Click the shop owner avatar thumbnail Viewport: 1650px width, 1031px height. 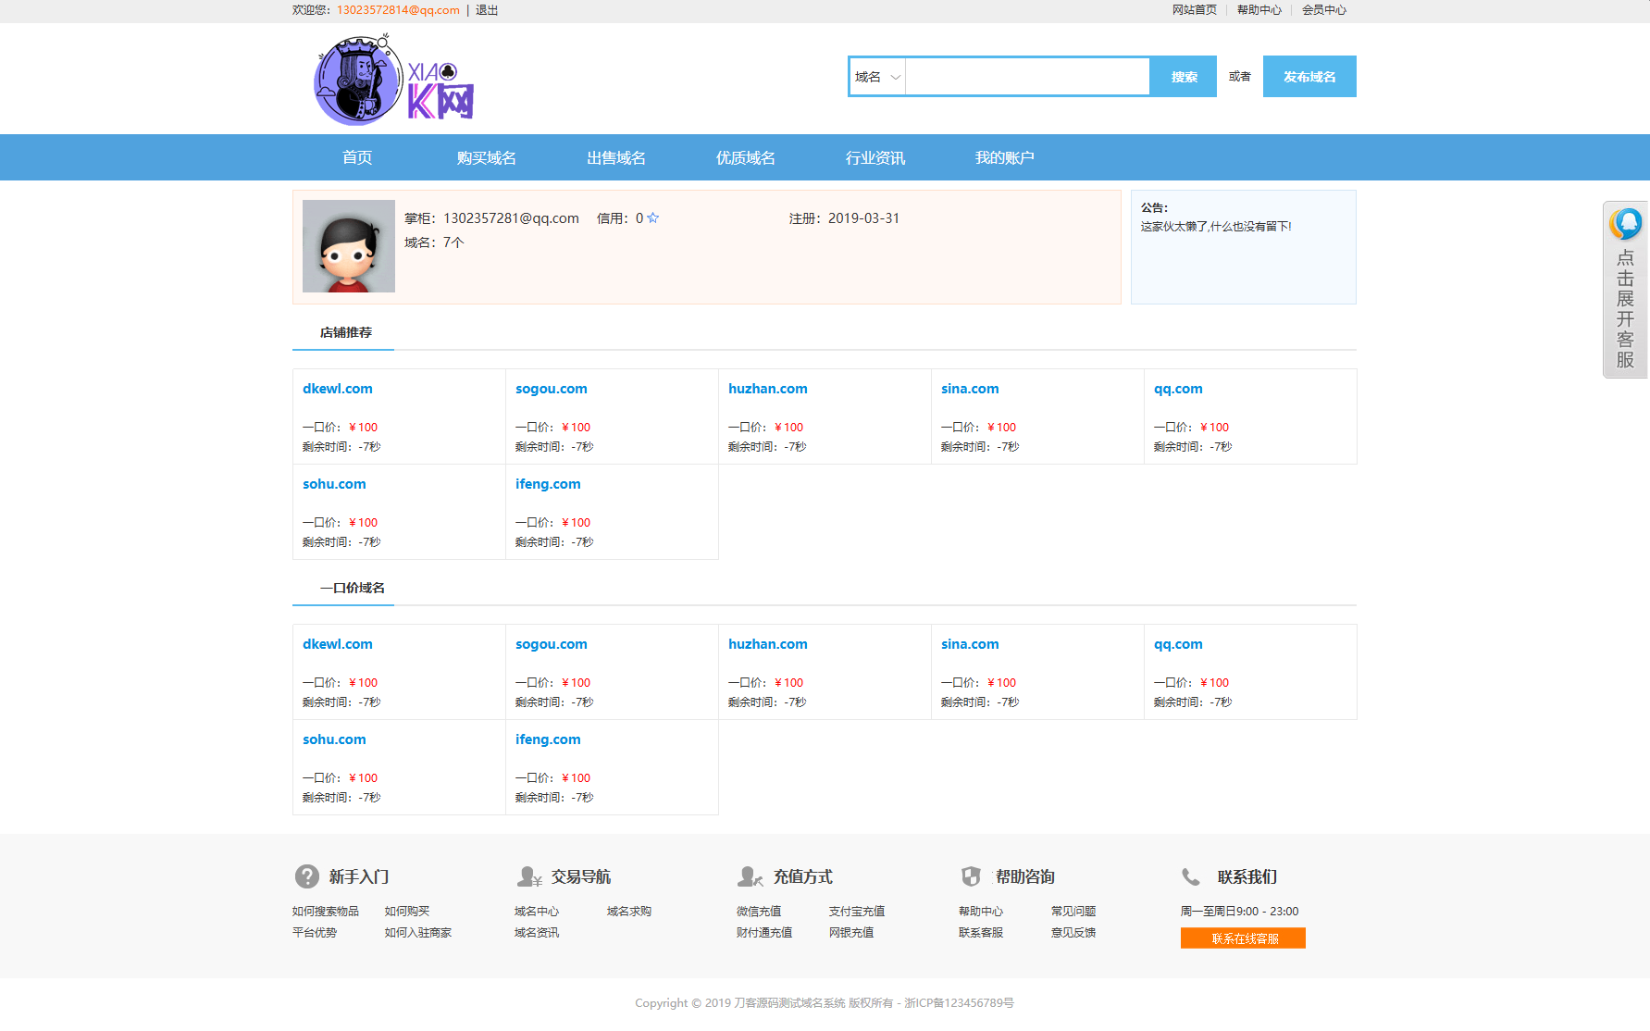(x=349, y=246)
